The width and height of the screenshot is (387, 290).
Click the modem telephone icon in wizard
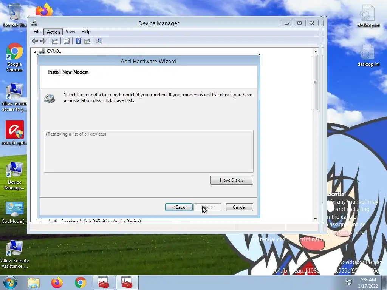50,98
